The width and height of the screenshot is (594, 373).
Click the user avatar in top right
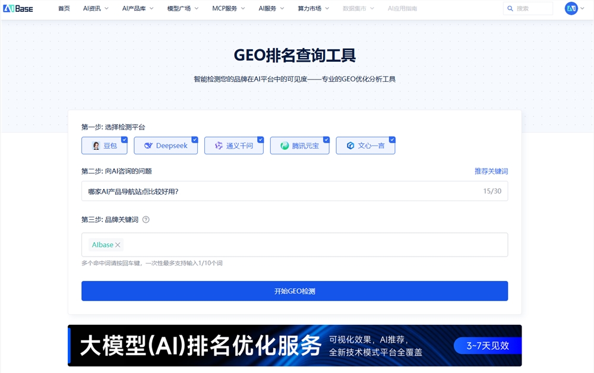pyautogui.click(x=571, y=8)
